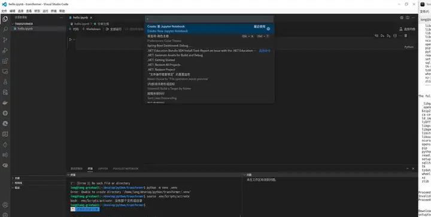Select Preferences: Color Theme command

(x=210, y=38)
